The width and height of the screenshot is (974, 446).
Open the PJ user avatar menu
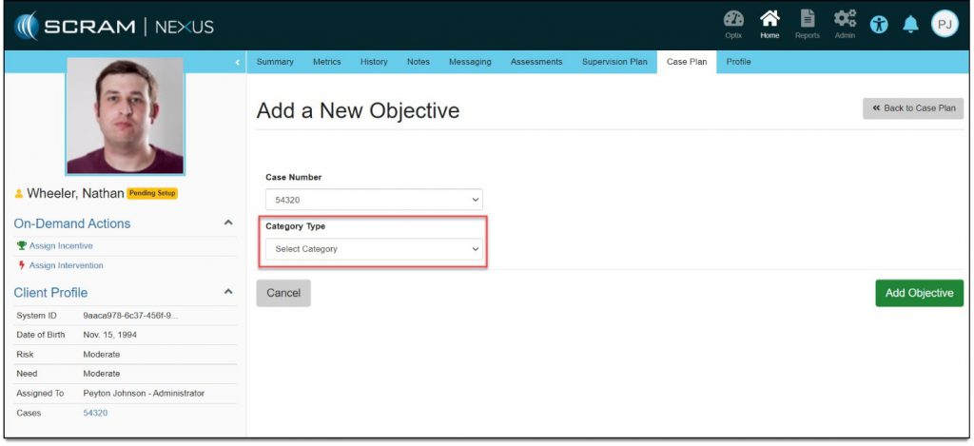coord(944,25)
